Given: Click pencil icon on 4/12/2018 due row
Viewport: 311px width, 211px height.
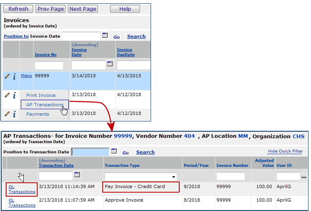Looking at the screenshot, I should pyautogui.click(x=7, y=95).
